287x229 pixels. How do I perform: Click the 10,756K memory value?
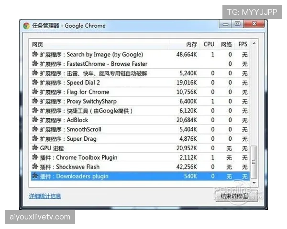(187, 92)
